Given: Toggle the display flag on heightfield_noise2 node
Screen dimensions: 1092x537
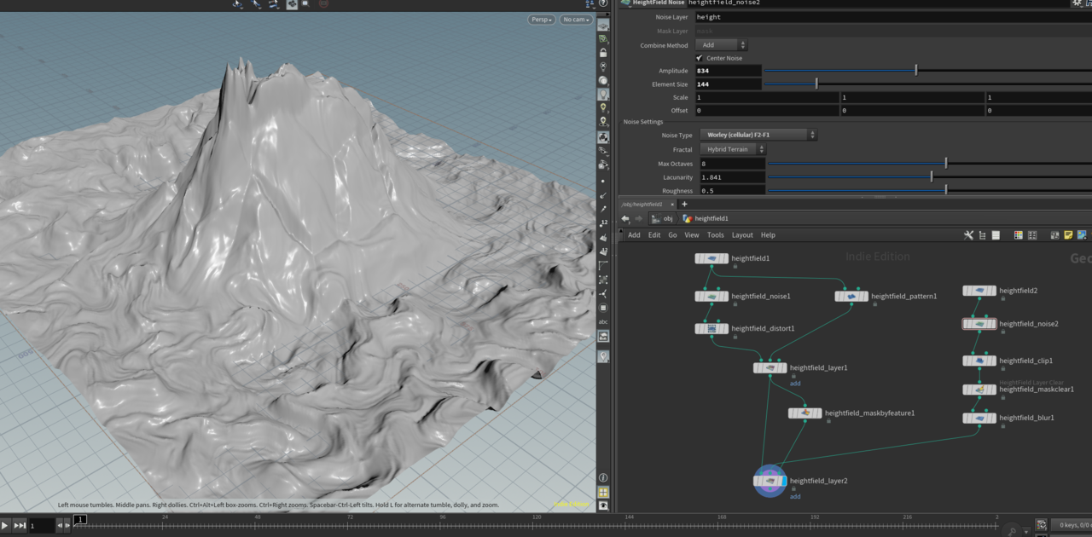Looking at the screenshot, I should (x=993, y=324).
